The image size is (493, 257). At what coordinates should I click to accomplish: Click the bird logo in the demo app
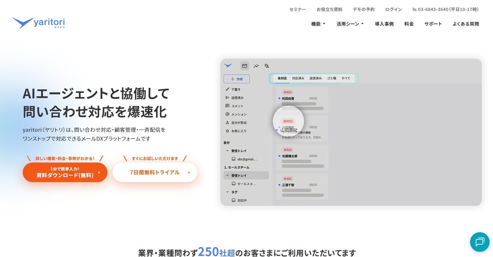[x=228, y=66]
